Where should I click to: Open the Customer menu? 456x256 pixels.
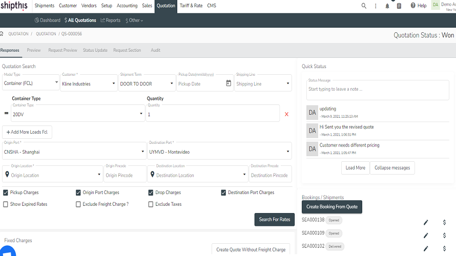pyautogui.click(x=68, y=6)
